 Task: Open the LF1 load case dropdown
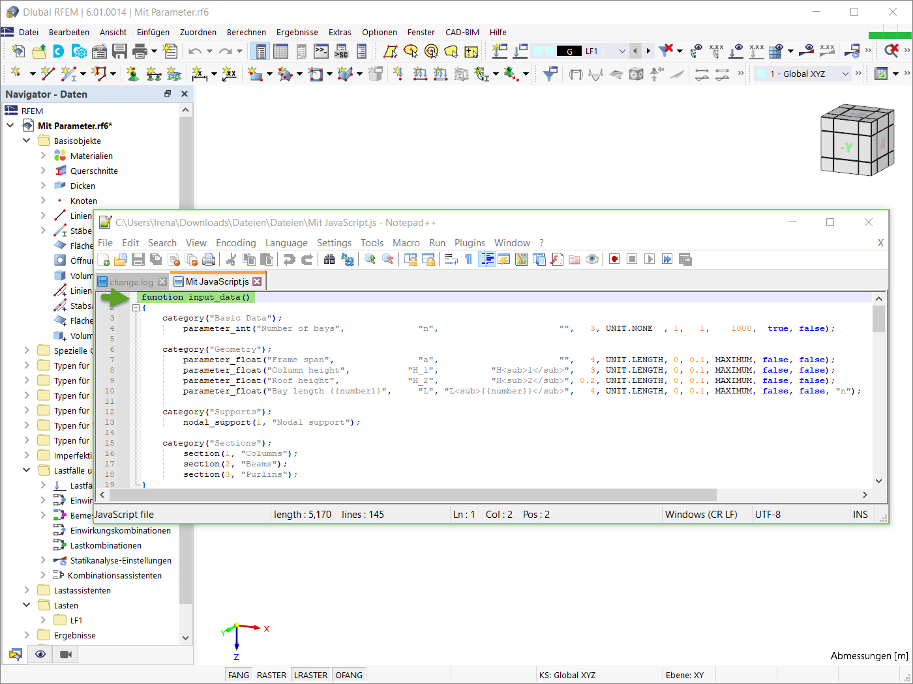(x=621, y=51)
